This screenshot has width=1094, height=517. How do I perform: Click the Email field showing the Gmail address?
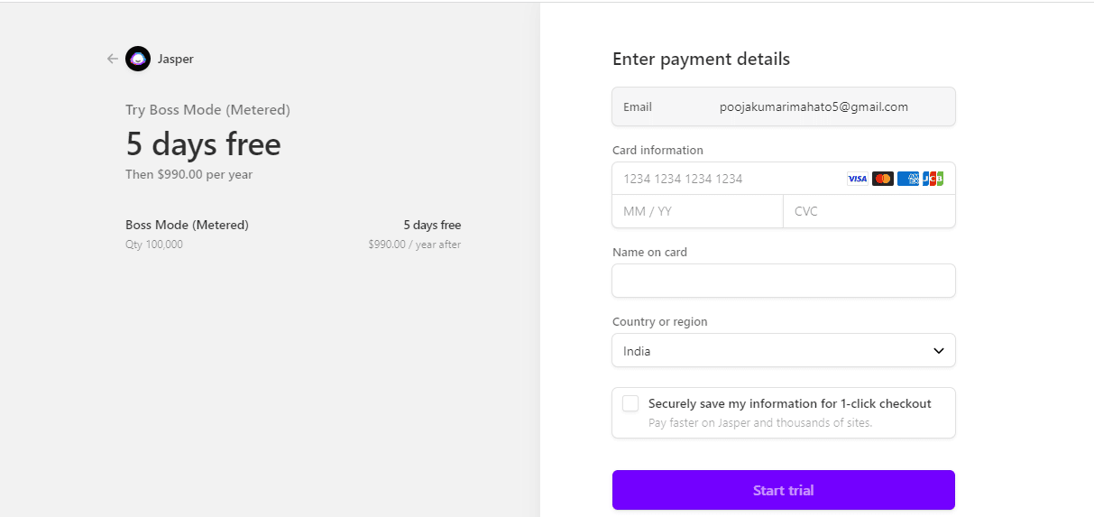[784, 106]
